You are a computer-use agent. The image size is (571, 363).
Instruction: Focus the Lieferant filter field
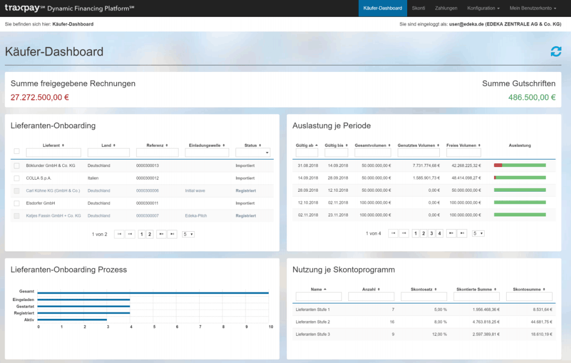point(54,152)
